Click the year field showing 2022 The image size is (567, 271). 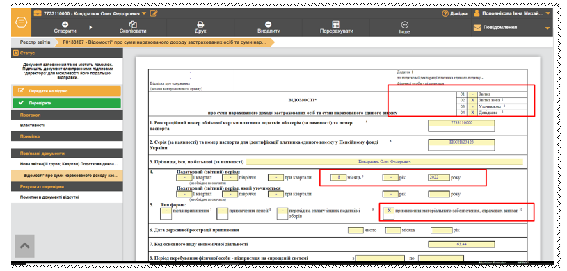439,178
